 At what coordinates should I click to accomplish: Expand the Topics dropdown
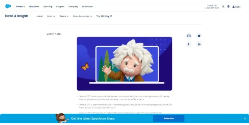64,16
